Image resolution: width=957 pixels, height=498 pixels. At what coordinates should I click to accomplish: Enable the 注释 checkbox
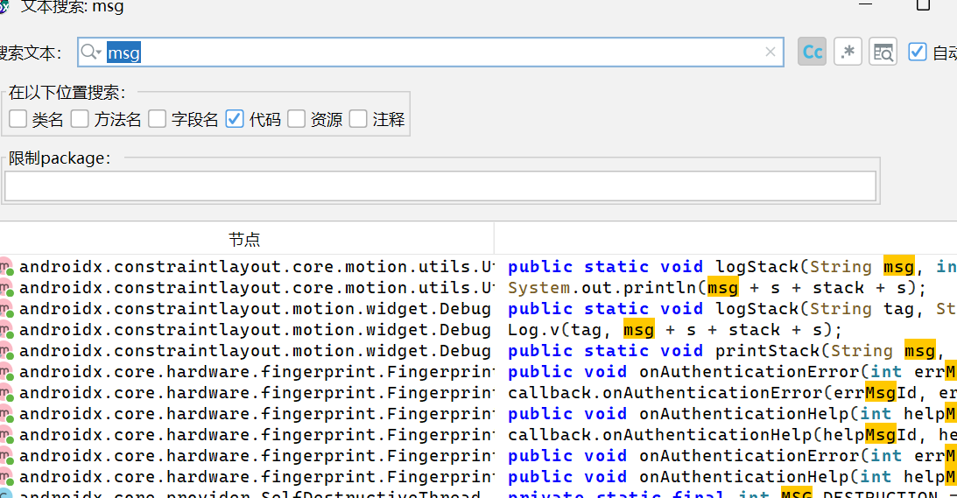(358, 118)
